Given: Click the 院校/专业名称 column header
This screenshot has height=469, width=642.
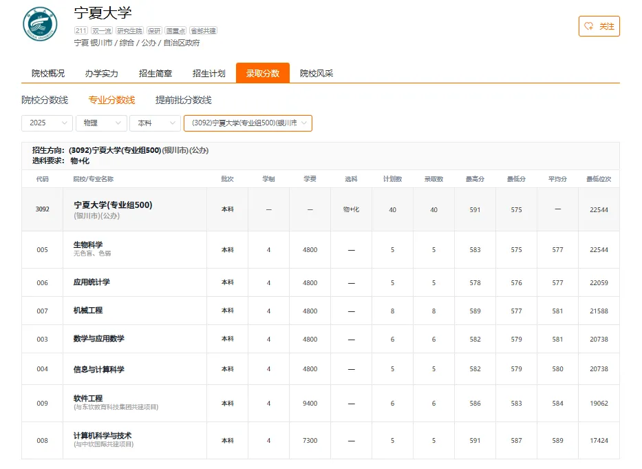Looking at the screenshot, I should coord(94,179).
